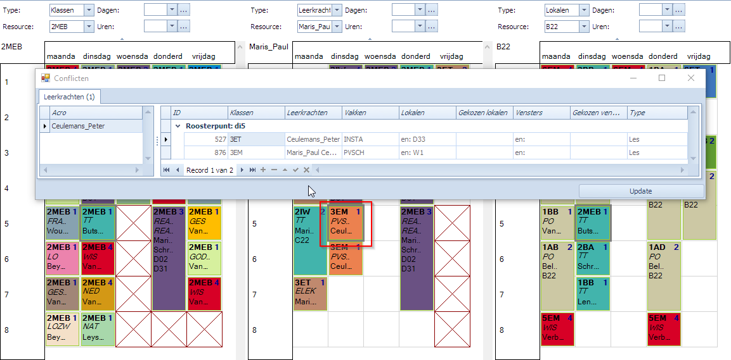Select yellow GES lesson on vrijdag in 2MEB timetable
This screenshot has width=731, height=360.
coord(204,223)
